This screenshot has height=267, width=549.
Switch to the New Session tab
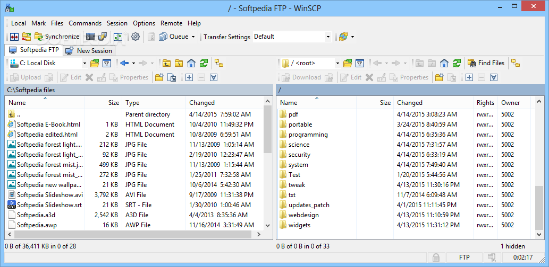[89, 51]
